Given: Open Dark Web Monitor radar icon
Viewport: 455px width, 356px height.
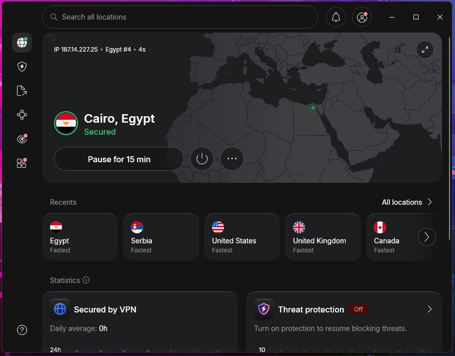Looking at the screenshot, I should 22,139.
